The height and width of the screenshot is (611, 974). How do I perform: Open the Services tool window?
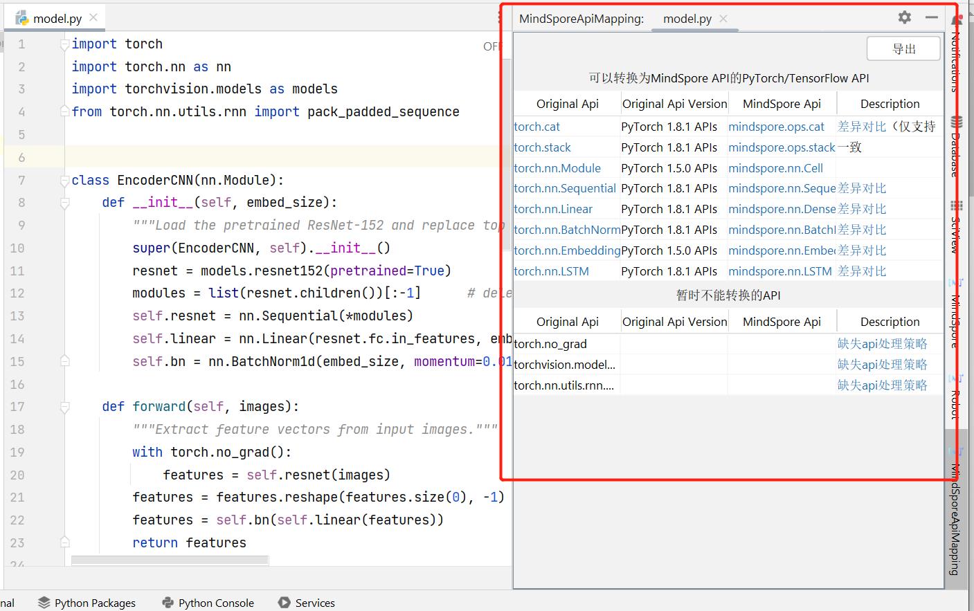click(307, 603)
